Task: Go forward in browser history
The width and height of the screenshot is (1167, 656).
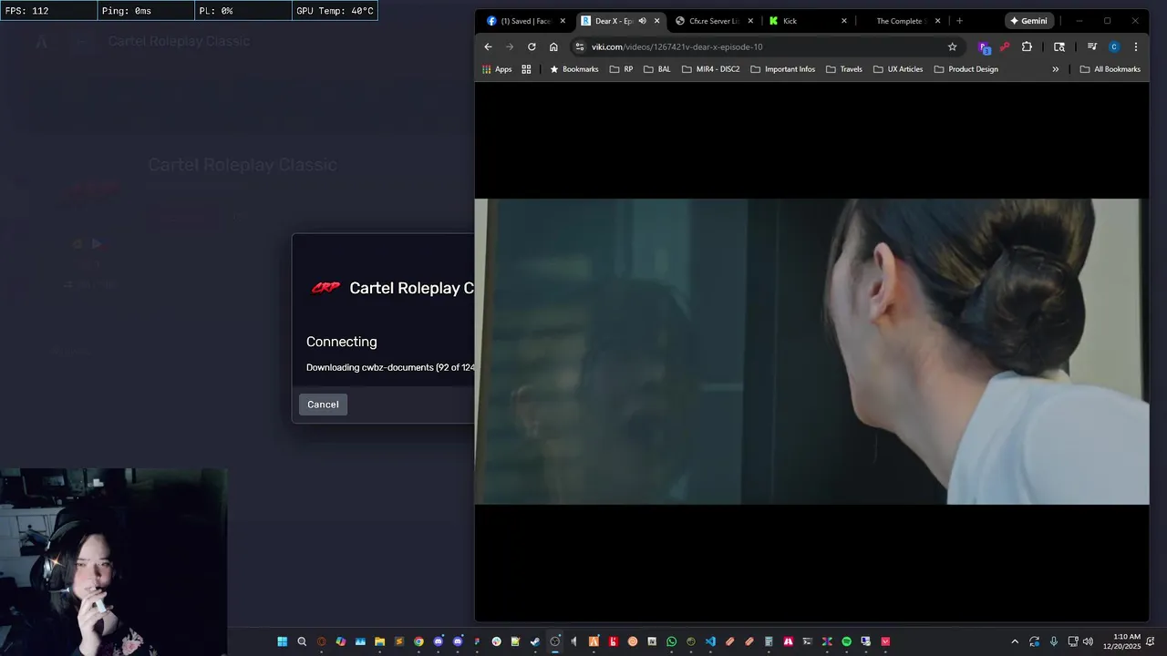Action: pyautogui.click(x=510, y=46)
